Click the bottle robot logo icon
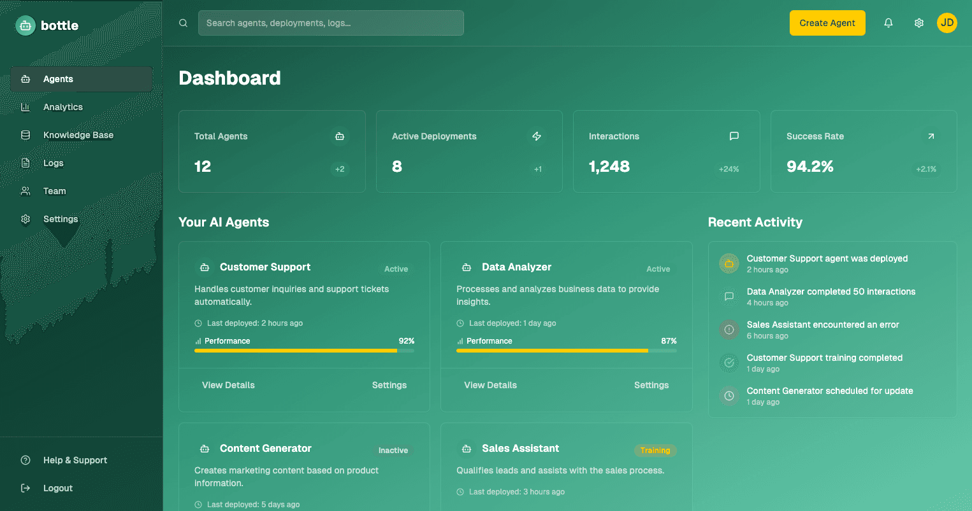 pyautogui.click(x=25, y=25)
